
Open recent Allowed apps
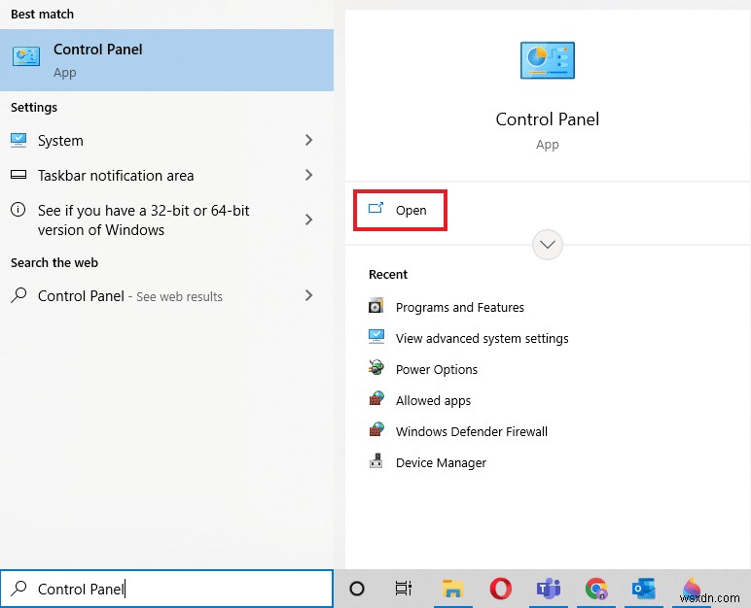(433, 400)
